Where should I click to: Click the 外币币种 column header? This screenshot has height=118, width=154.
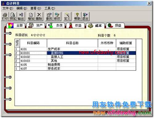pos(107,43)
